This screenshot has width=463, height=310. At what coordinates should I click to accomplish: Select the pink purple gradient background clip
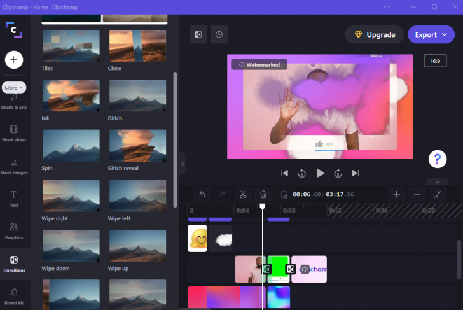tap(227, 298)
